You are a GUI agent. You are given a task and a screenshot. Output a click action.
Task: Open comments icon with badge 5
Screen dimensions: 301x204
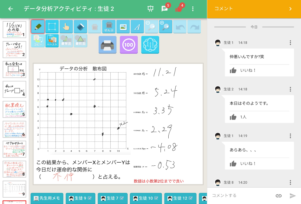tap(165, 8)
